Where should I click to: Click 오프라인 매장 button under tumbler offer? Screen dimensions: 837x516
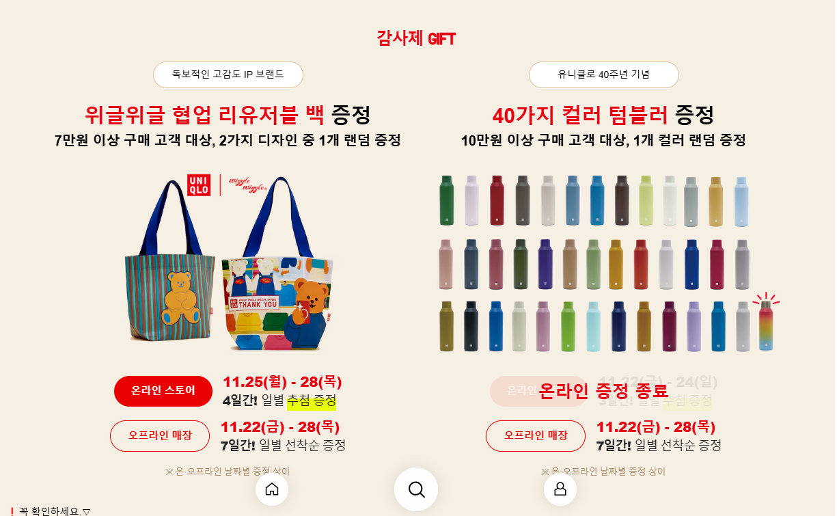pyautogui.click(x=536, y=436)
